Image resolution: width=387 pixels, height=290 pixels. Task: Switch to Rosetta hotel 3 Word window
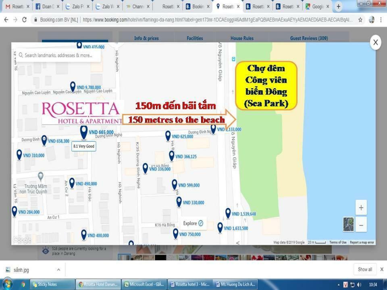coord(190,284)
